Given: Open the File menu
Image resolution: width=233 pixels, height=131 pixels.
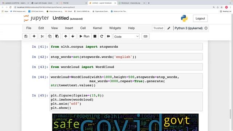Looking at the screenshot, I should point(29,28).
